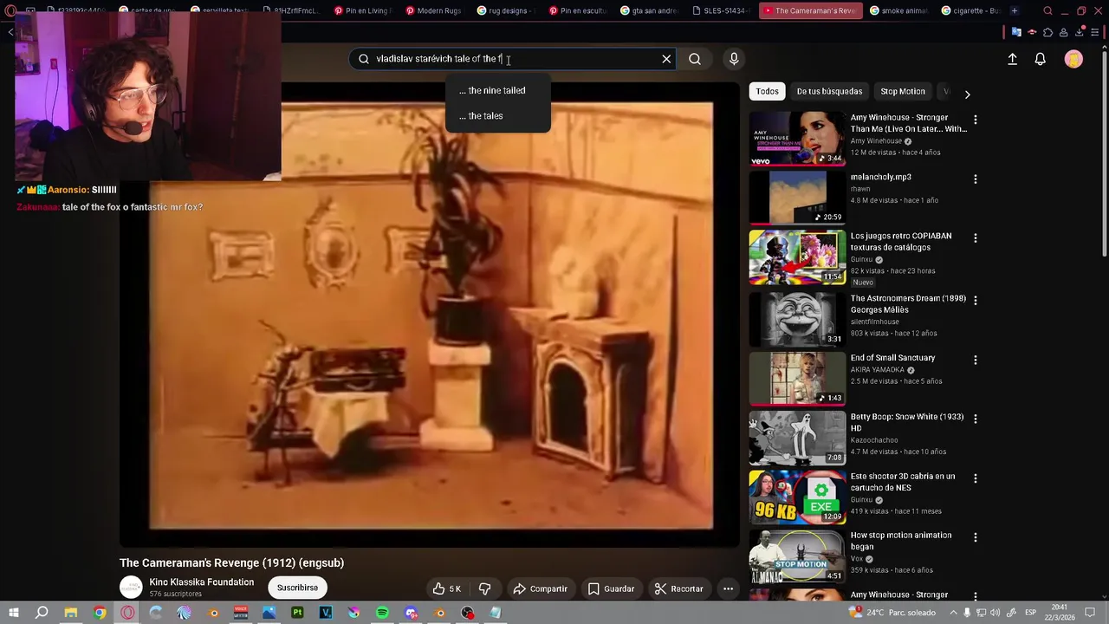
Task: Open Kino Klassika Foundation channel avatar
Action: (x=131, y=588)
